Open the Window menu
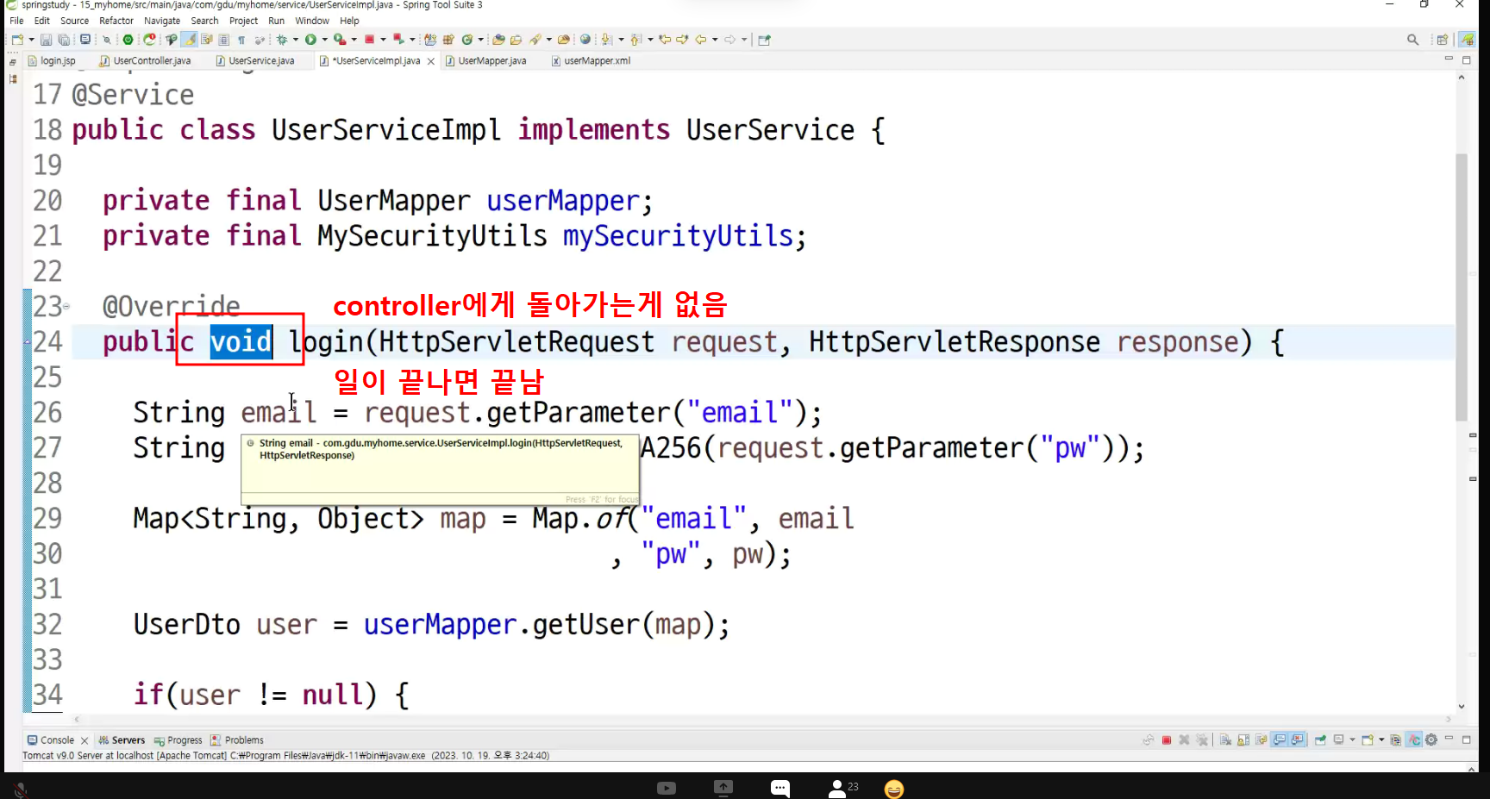Image resolution: width=1490 pixels, height=799 pixels. point(312,21)
